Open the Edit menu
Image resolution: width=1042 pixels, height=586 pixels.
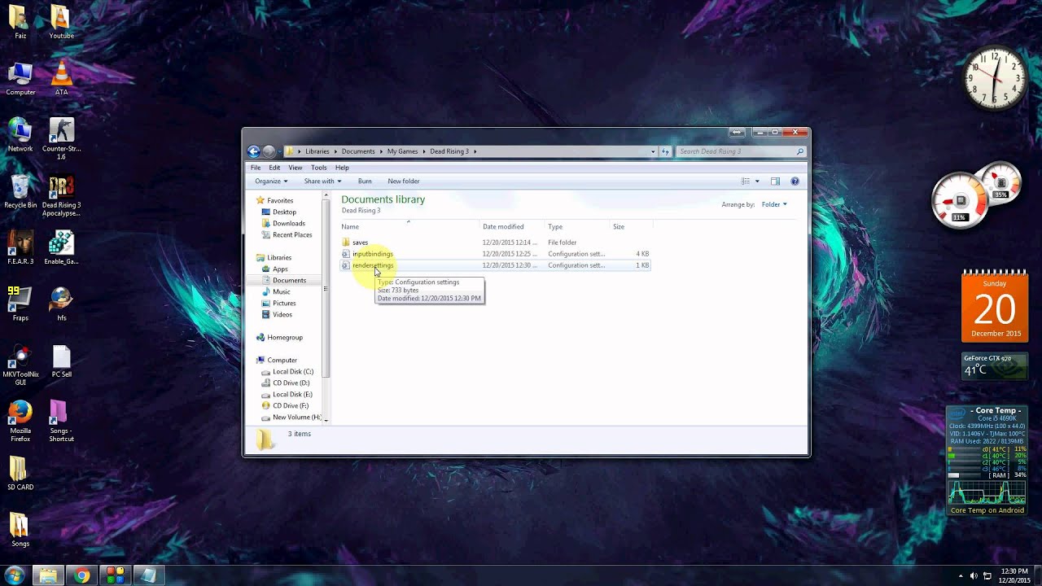(274, 168)
